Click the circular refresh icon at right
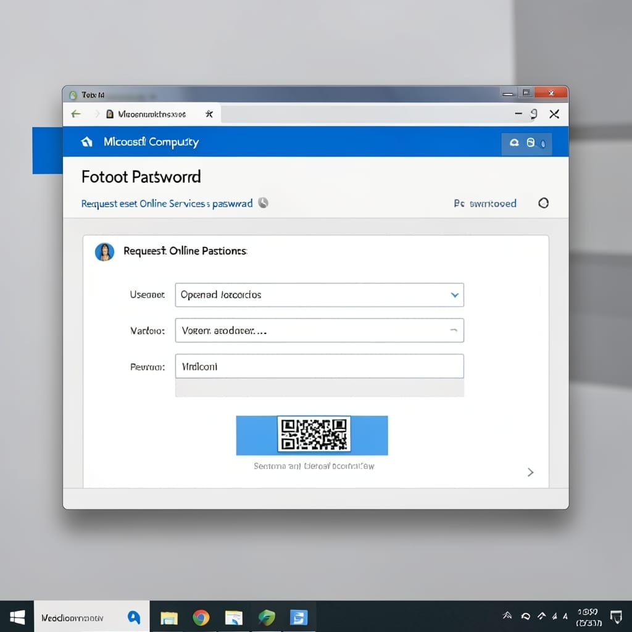This screenshot has height=632, width=632. (543, 202)
